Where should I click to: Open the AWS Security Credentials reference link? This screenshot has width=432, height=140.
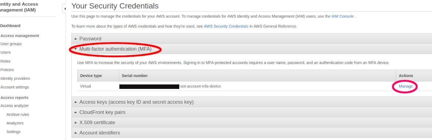point(226,27)
